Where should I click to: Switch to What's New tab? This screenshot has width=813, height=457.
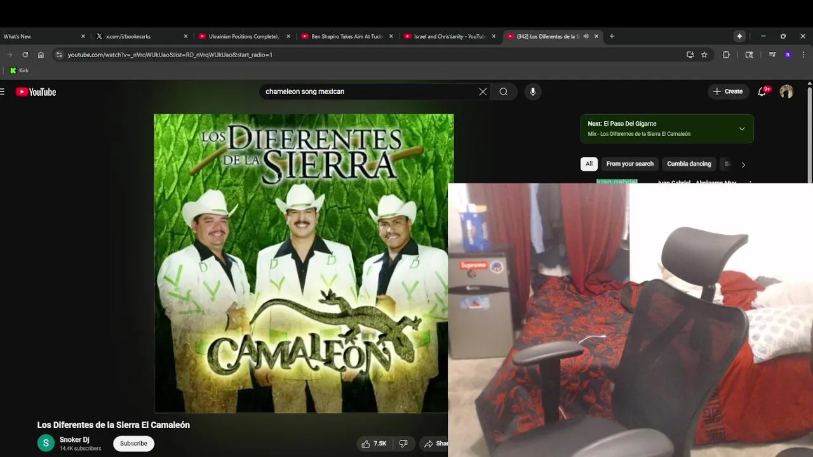38,36
